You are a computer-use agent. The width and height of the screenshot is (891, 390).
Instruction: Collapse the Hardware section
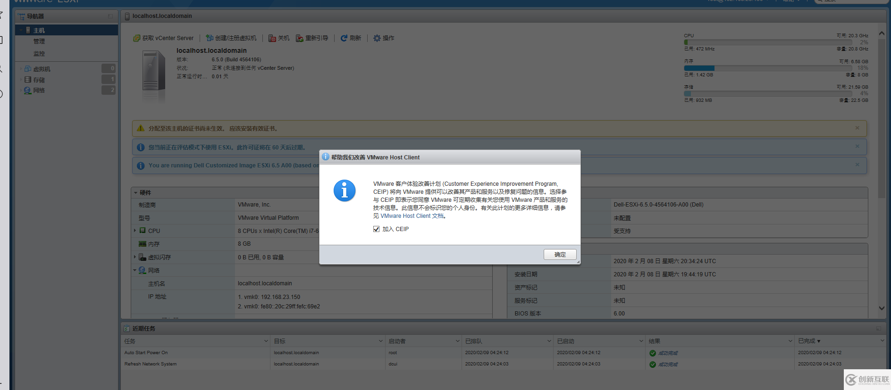tap(135, 192)
